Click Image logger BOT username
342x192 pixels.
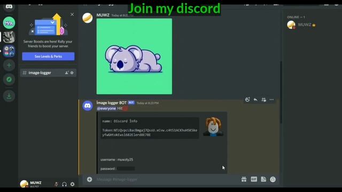[x=112, y=103]
